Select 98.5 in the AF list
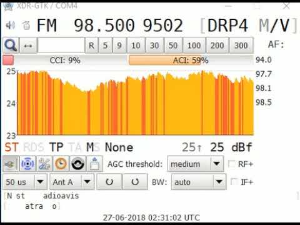The image size is (300, 225). pos(264,102)
